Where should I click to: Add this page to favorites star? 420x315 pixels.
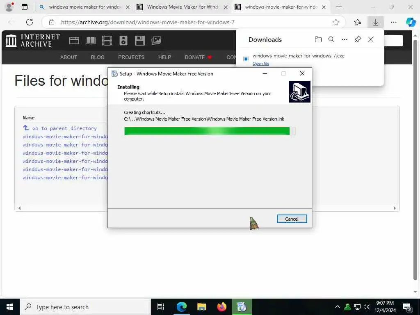[x=336, y=22]
